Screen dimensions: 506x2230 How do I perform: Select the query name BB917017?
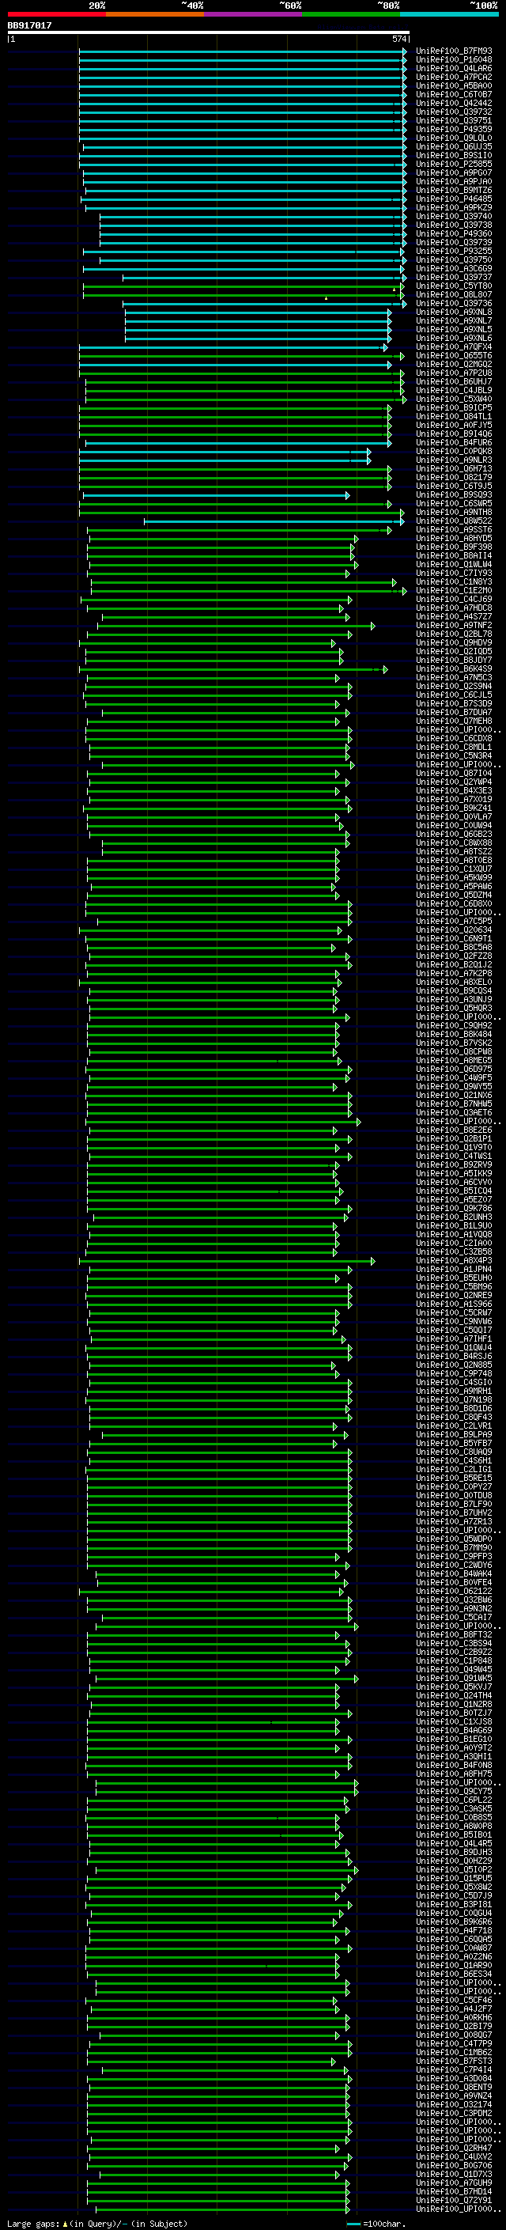[x=29, y=25]
